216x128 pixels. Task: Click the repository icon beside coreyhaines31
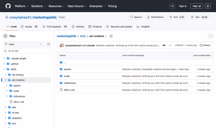[x=7, y=17]
